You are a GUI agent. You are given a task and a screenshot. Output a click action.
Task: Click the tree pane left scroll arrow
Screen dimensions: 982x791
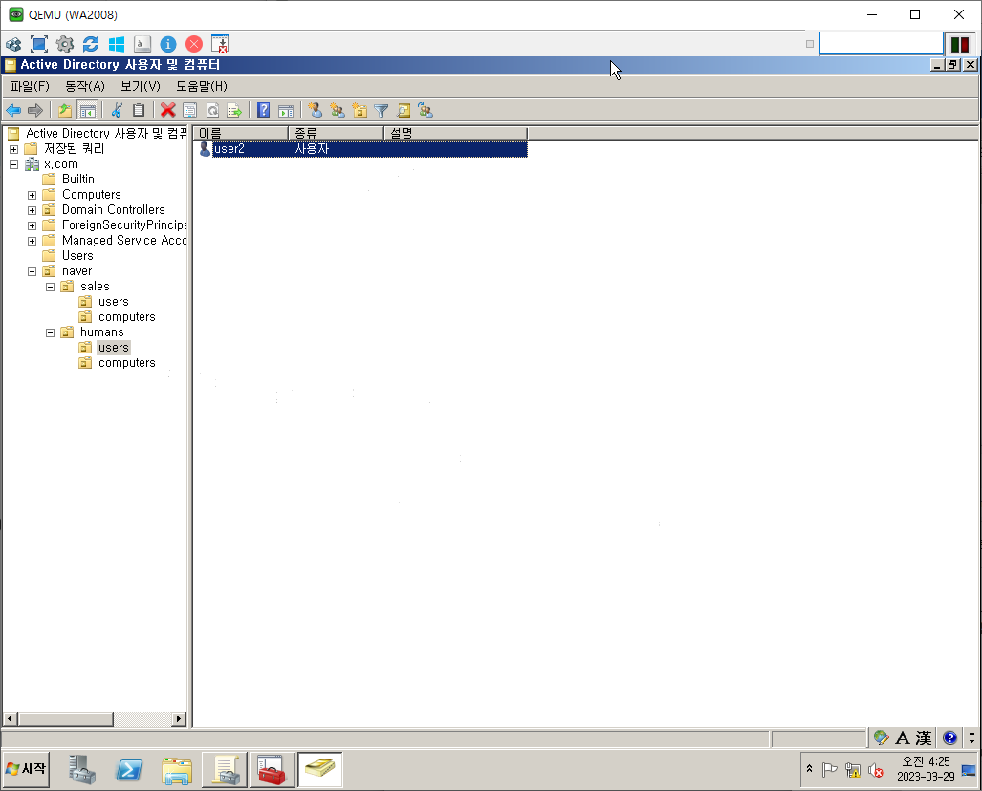[11, 719]
